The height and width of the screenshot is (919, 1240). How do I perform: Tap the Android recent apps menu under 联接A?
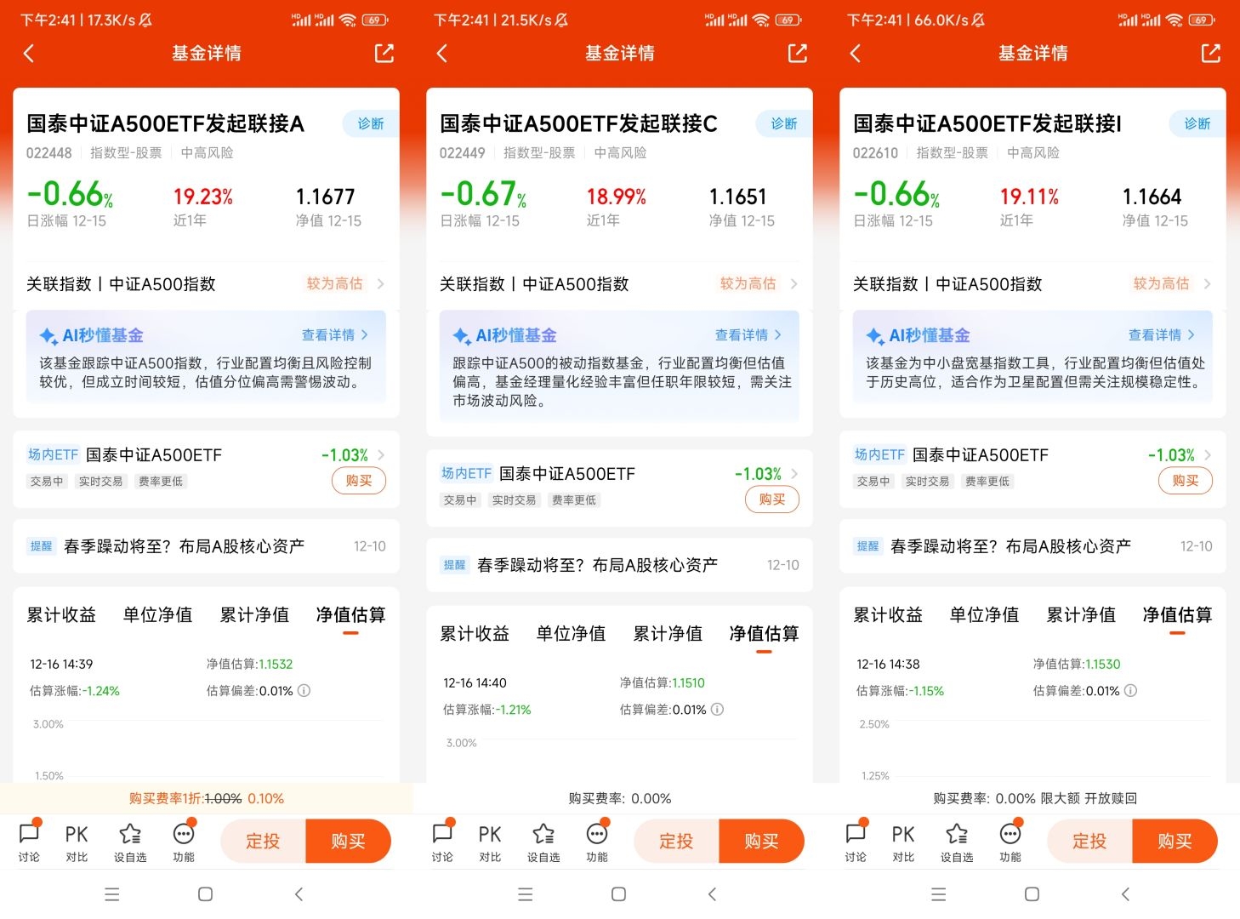click(x=111, y=894)
